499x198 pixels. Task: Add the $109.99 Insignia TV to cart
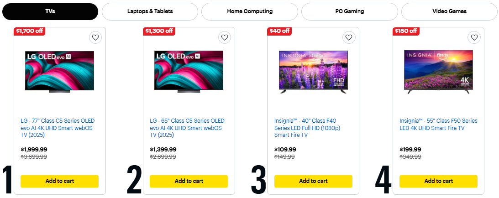[313, 181]
